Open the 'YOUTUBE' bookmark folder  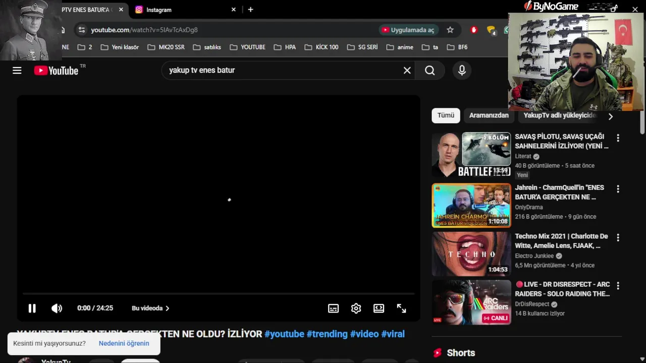coord(247,47)
